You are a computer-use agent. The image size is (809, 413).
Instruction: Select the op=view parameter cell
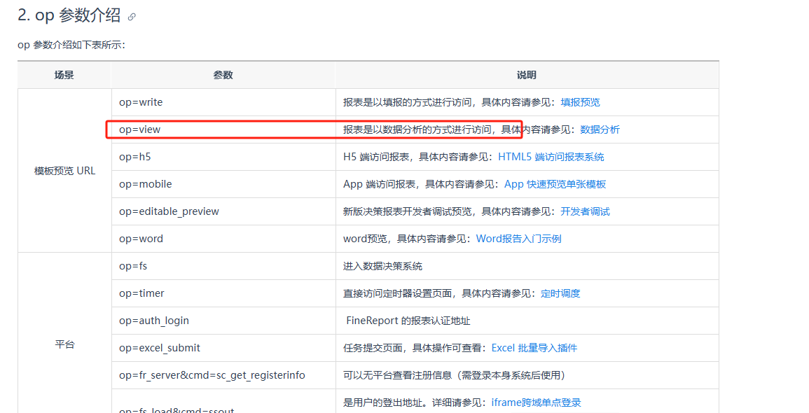(x=223, y=129)
